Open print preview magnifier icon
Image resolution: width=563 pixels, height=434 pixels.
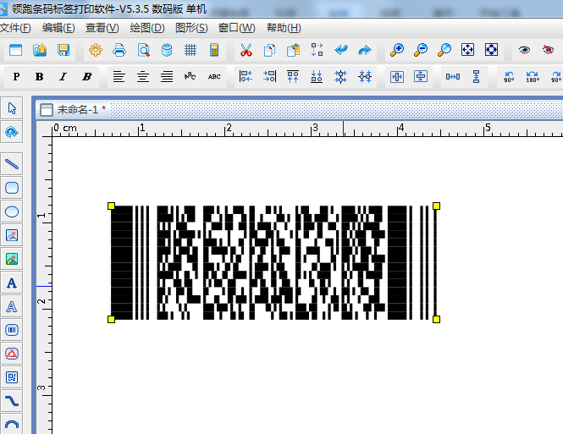pyautogui.click(x=143, y=51)
